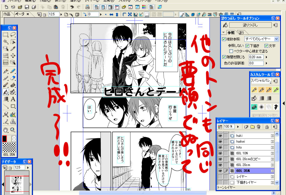Toggle the 下描き checkbox
This screenshot has height=195, width=286.
click(247, 46)
